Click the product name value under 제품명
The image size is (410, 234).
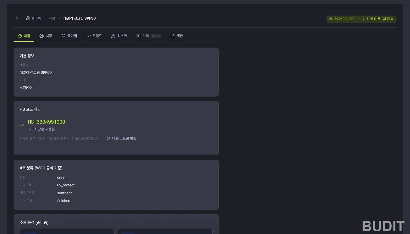36,72
